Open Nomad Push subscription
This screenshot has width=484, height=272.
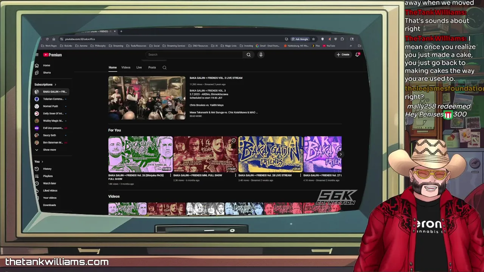(51, 106)
